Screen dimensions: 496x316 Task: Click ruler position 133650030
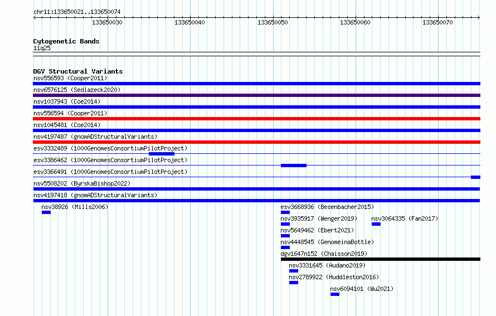(107, 22)
